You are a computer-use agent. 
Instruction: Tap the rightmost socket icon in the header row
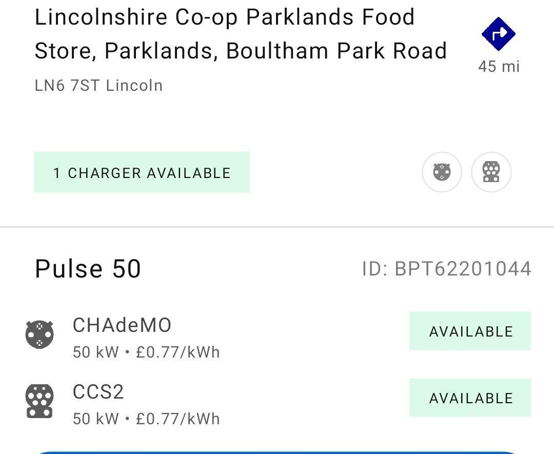coord(491,173)
